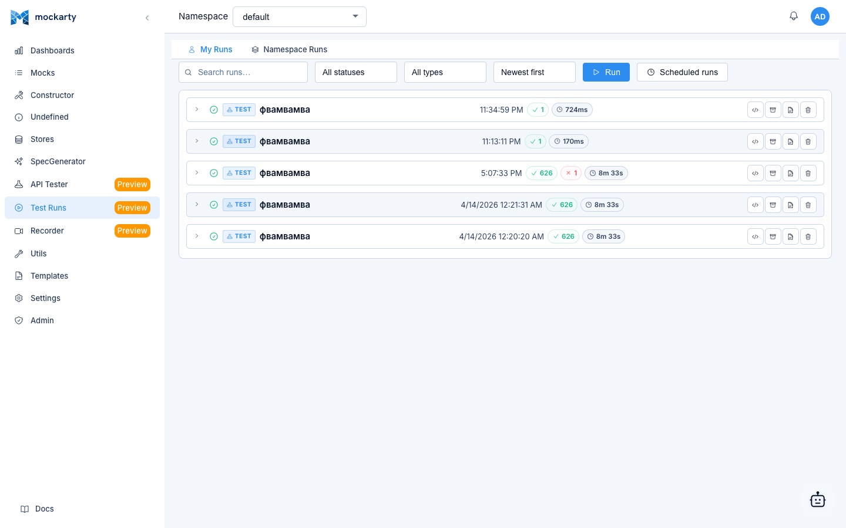Screen dimensions: 846x528
Task: Click the mockarty logo
Action: 43,17
